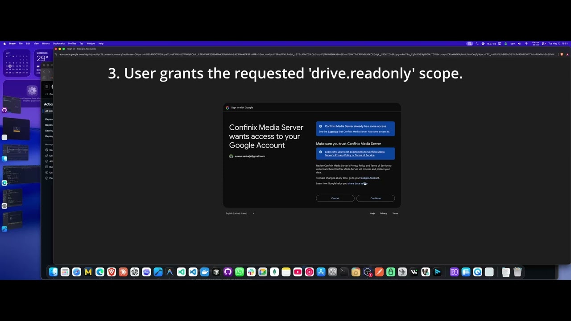Viewport: 571px width, 321px height.
Task: Open the 'share data safely' link
Action: pyautogui.click(x=357, y=183)
